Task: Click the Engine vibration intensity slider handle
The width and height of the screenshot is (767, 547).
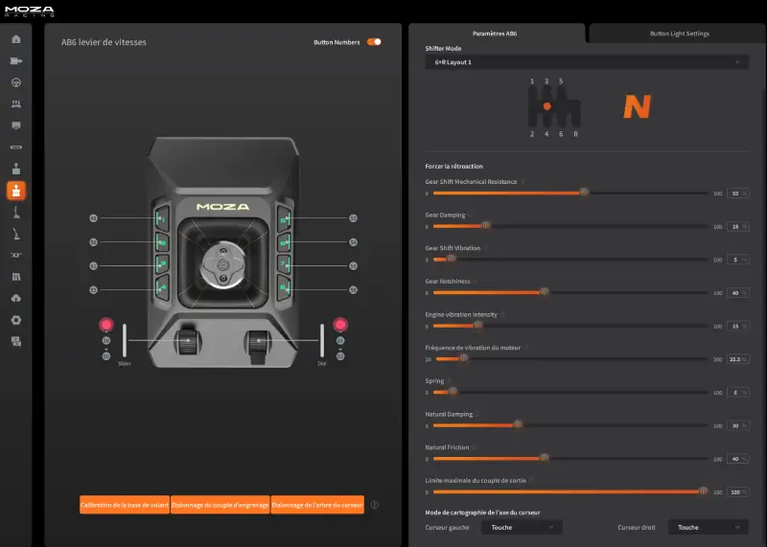Action: (477, 326)
